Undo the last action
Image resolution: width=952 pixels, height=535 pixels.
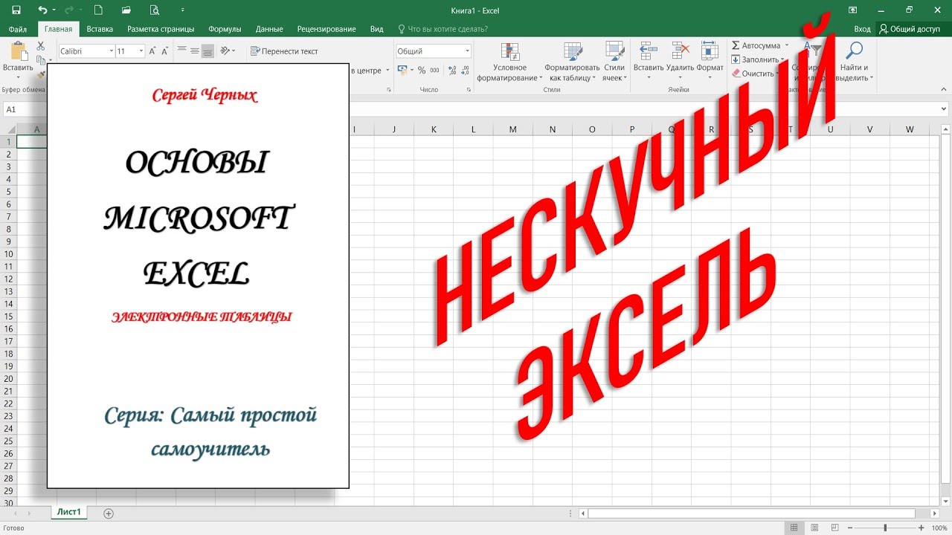pos(42,10)
